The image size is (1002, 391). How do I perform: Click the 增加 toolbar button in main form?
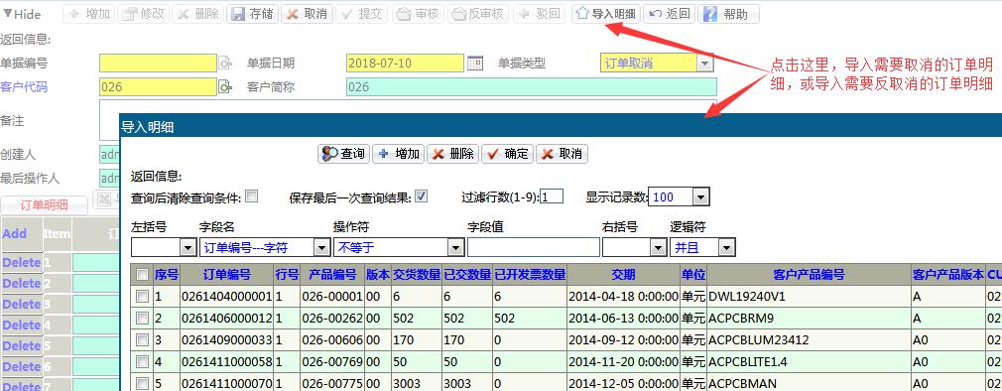(88, 14)
